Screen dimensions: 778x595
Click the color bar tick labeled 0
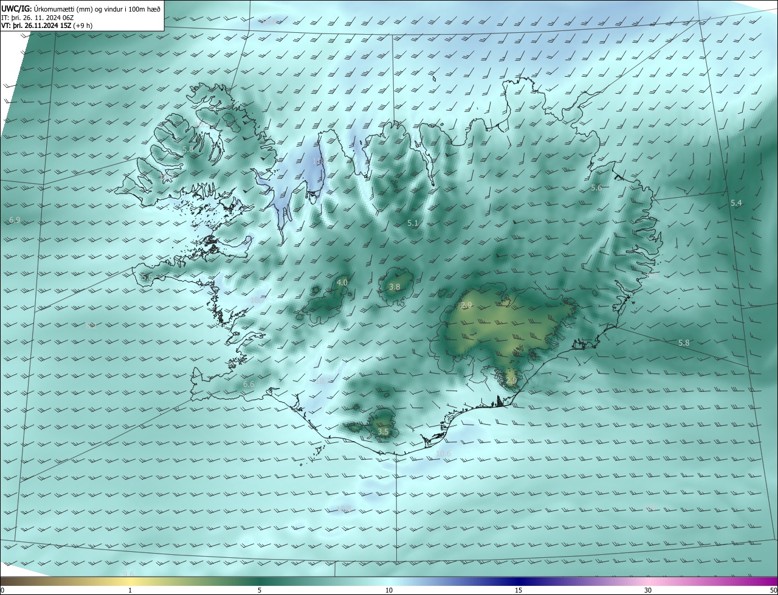click(x=2, y=590)
